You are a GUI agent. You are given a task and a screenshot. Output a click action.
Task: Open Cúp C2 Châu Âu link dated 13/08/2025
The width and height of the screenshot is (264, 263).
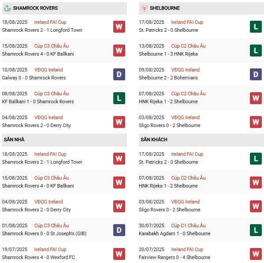(188, 46)
